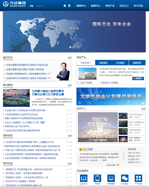Open 文化旅游 (8个) Weibo link
Image resolution: width=149 pixels, height=187 pixels.
pos(134,159)
